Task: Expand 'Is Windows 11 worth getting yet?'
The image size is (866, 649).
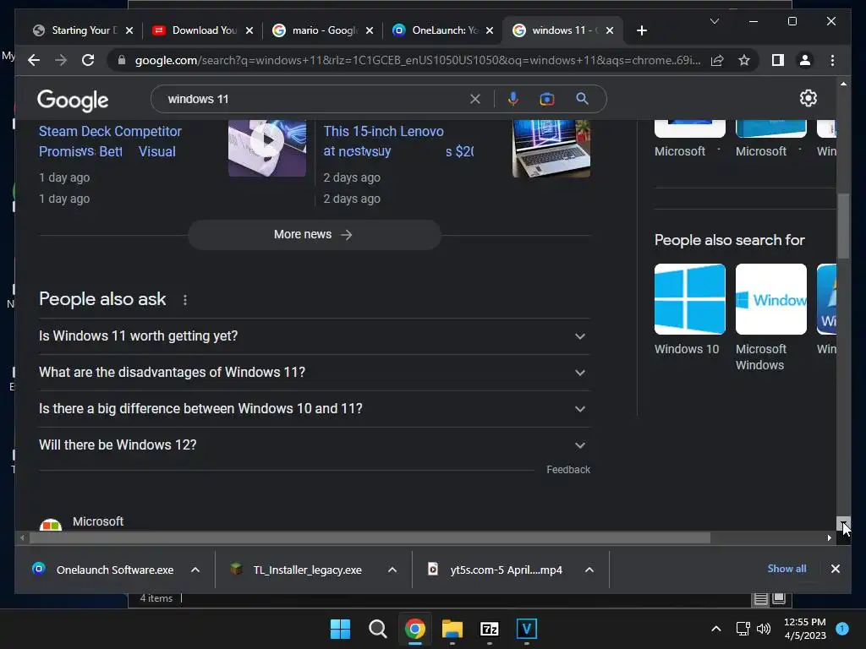Action: (315, 336)
